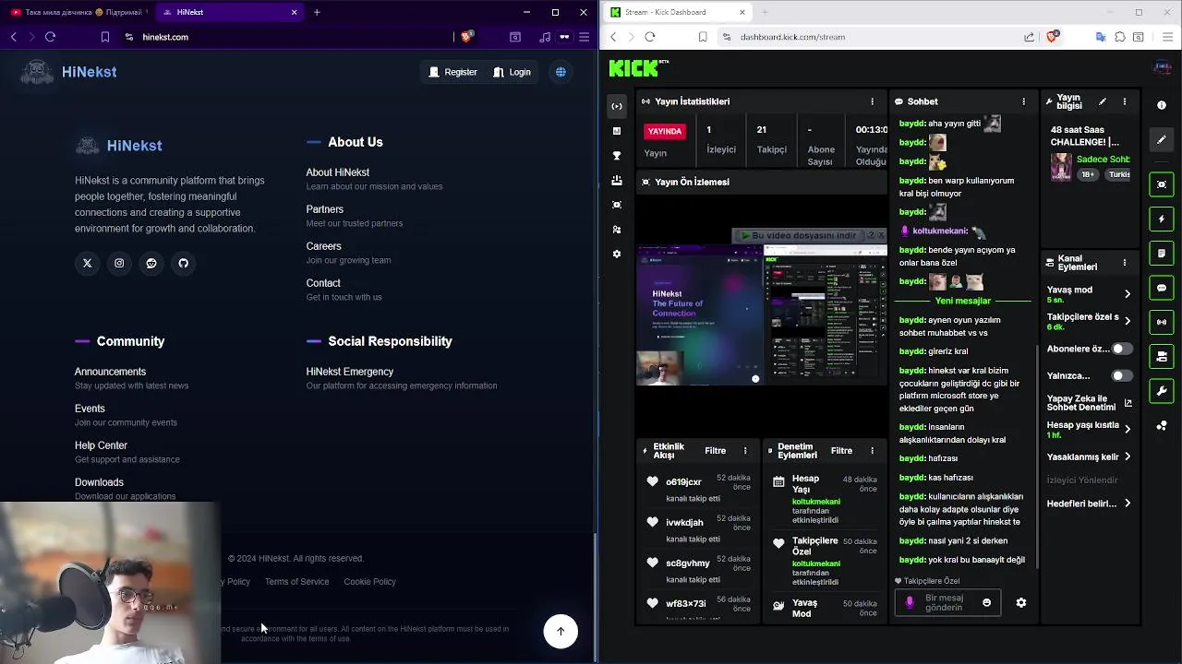The height and width of the screenshot is (664, 1182).
Task: Open Etkinlik Akışı Filtre dropdown
Action: [x=716, y=451]
